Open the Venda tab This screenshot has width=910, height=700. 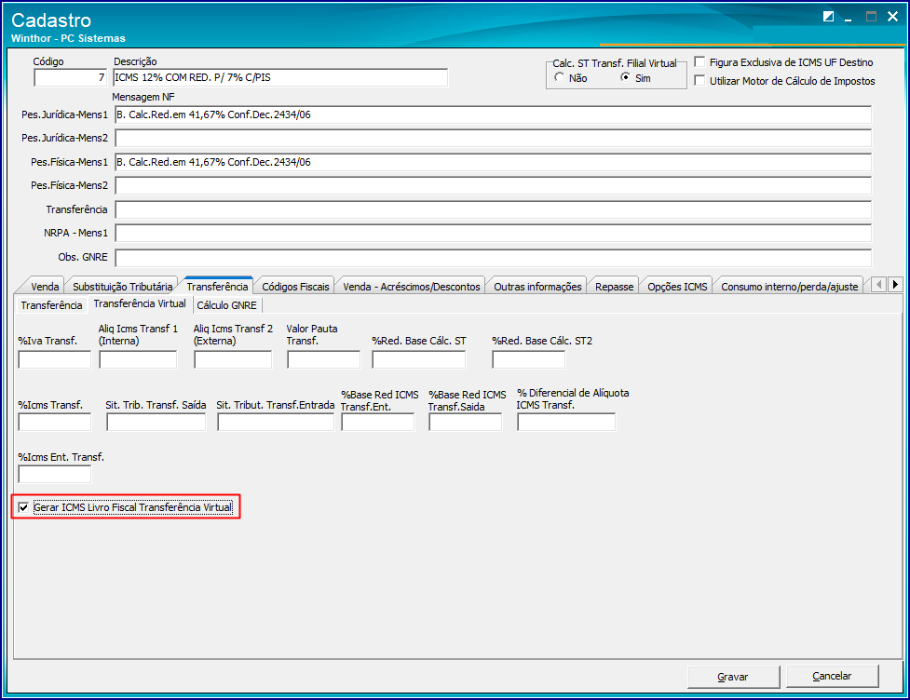click(x=45, y=287)
